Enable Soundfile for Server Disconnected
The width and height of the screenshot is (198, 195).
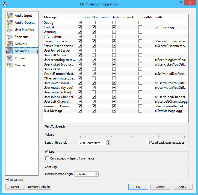pyautogui.click(x=140, y=46)
